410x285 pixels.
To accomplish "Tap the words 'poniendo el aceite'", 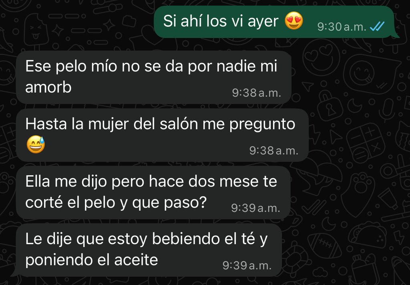I will 92,261.
